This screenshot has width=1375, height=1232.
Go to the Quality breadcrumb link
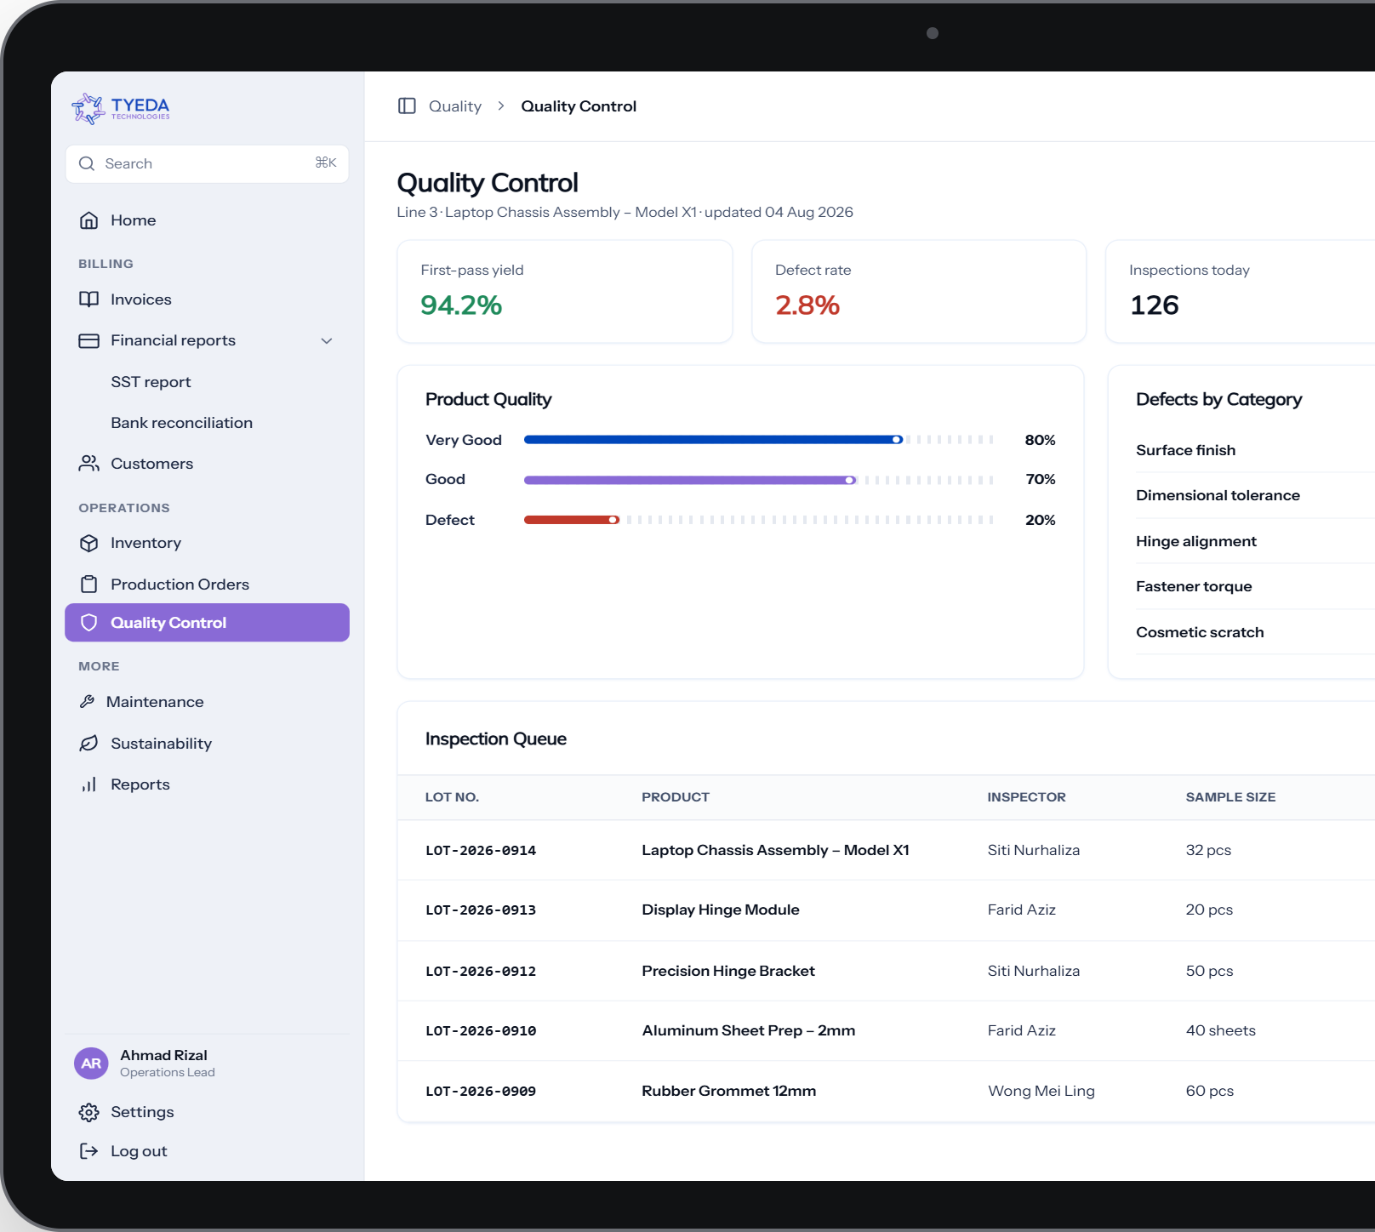pos(455,106)
